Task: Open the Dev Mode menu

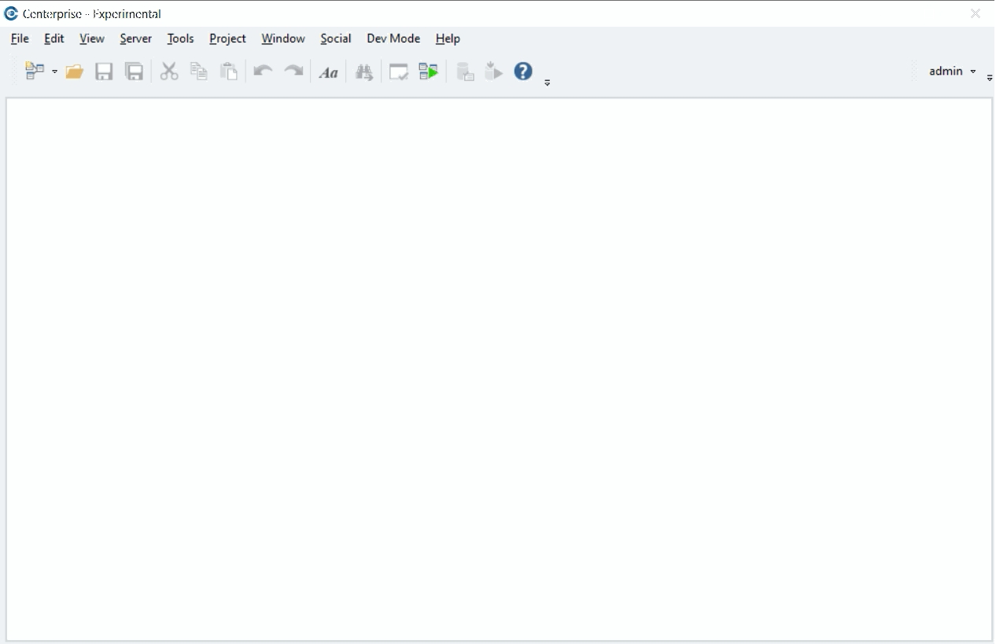Action: coord(393,39)
